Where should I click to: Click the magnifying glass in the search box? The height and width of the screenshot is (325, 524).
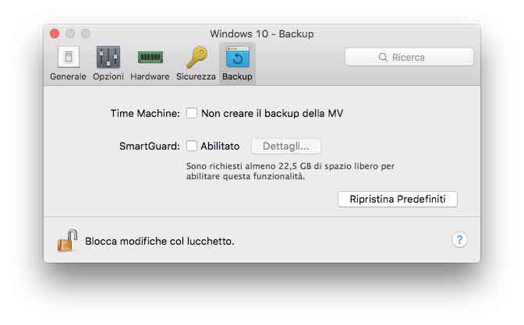coord(382,57)
